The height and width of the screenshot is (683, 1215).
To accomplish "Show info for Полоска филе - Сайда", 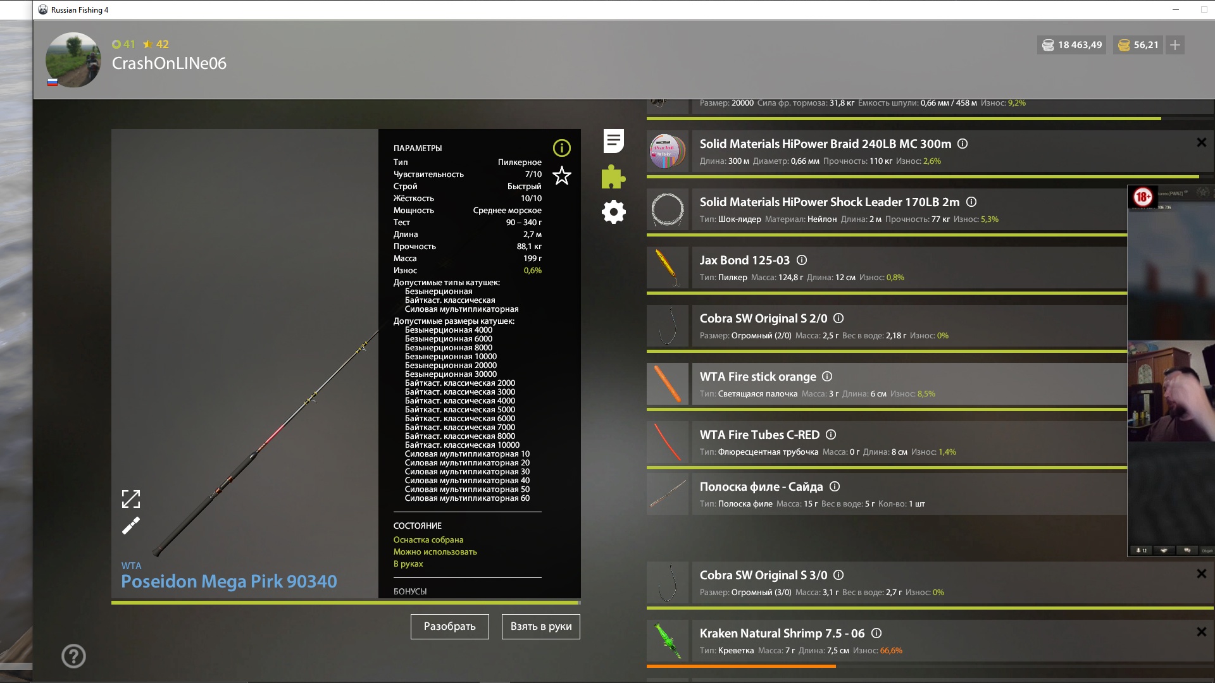I will 835,486.
